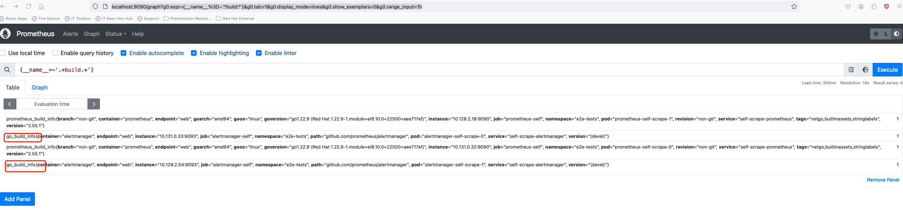Viewport: 903px width, 210px height.
Task: Click the uBlock Origin shield icon
Action: tap(887, 6)
